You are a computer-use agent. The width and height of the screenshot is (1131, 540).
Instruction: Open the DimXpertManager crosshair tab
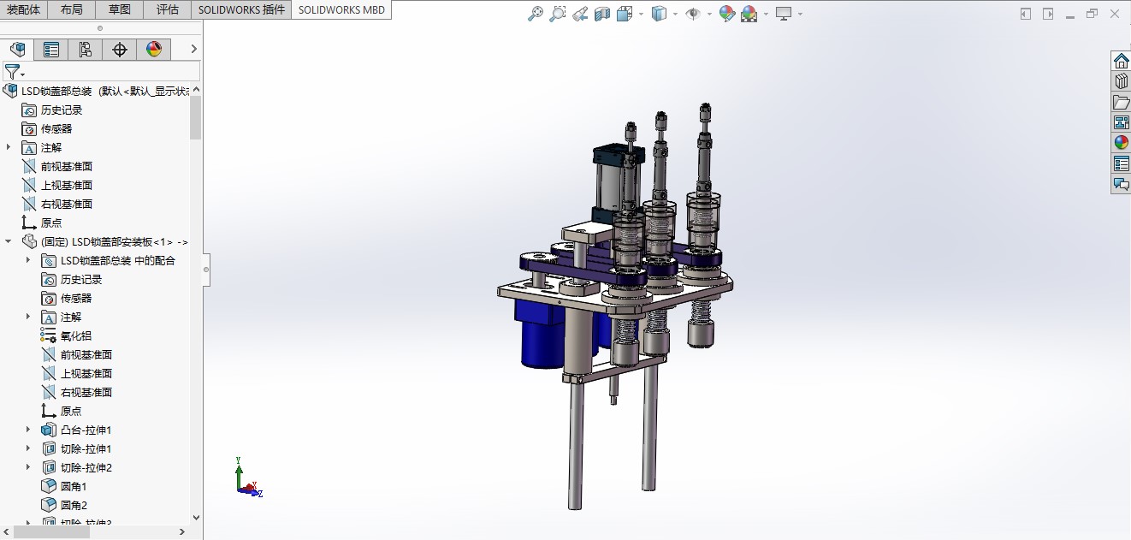coord(120,50)
